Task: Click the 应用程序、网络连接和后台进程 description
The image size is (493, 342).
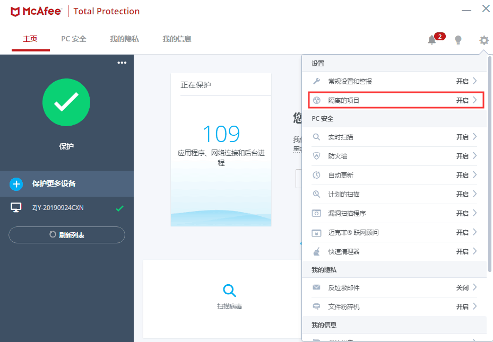Action: point(221,157)
